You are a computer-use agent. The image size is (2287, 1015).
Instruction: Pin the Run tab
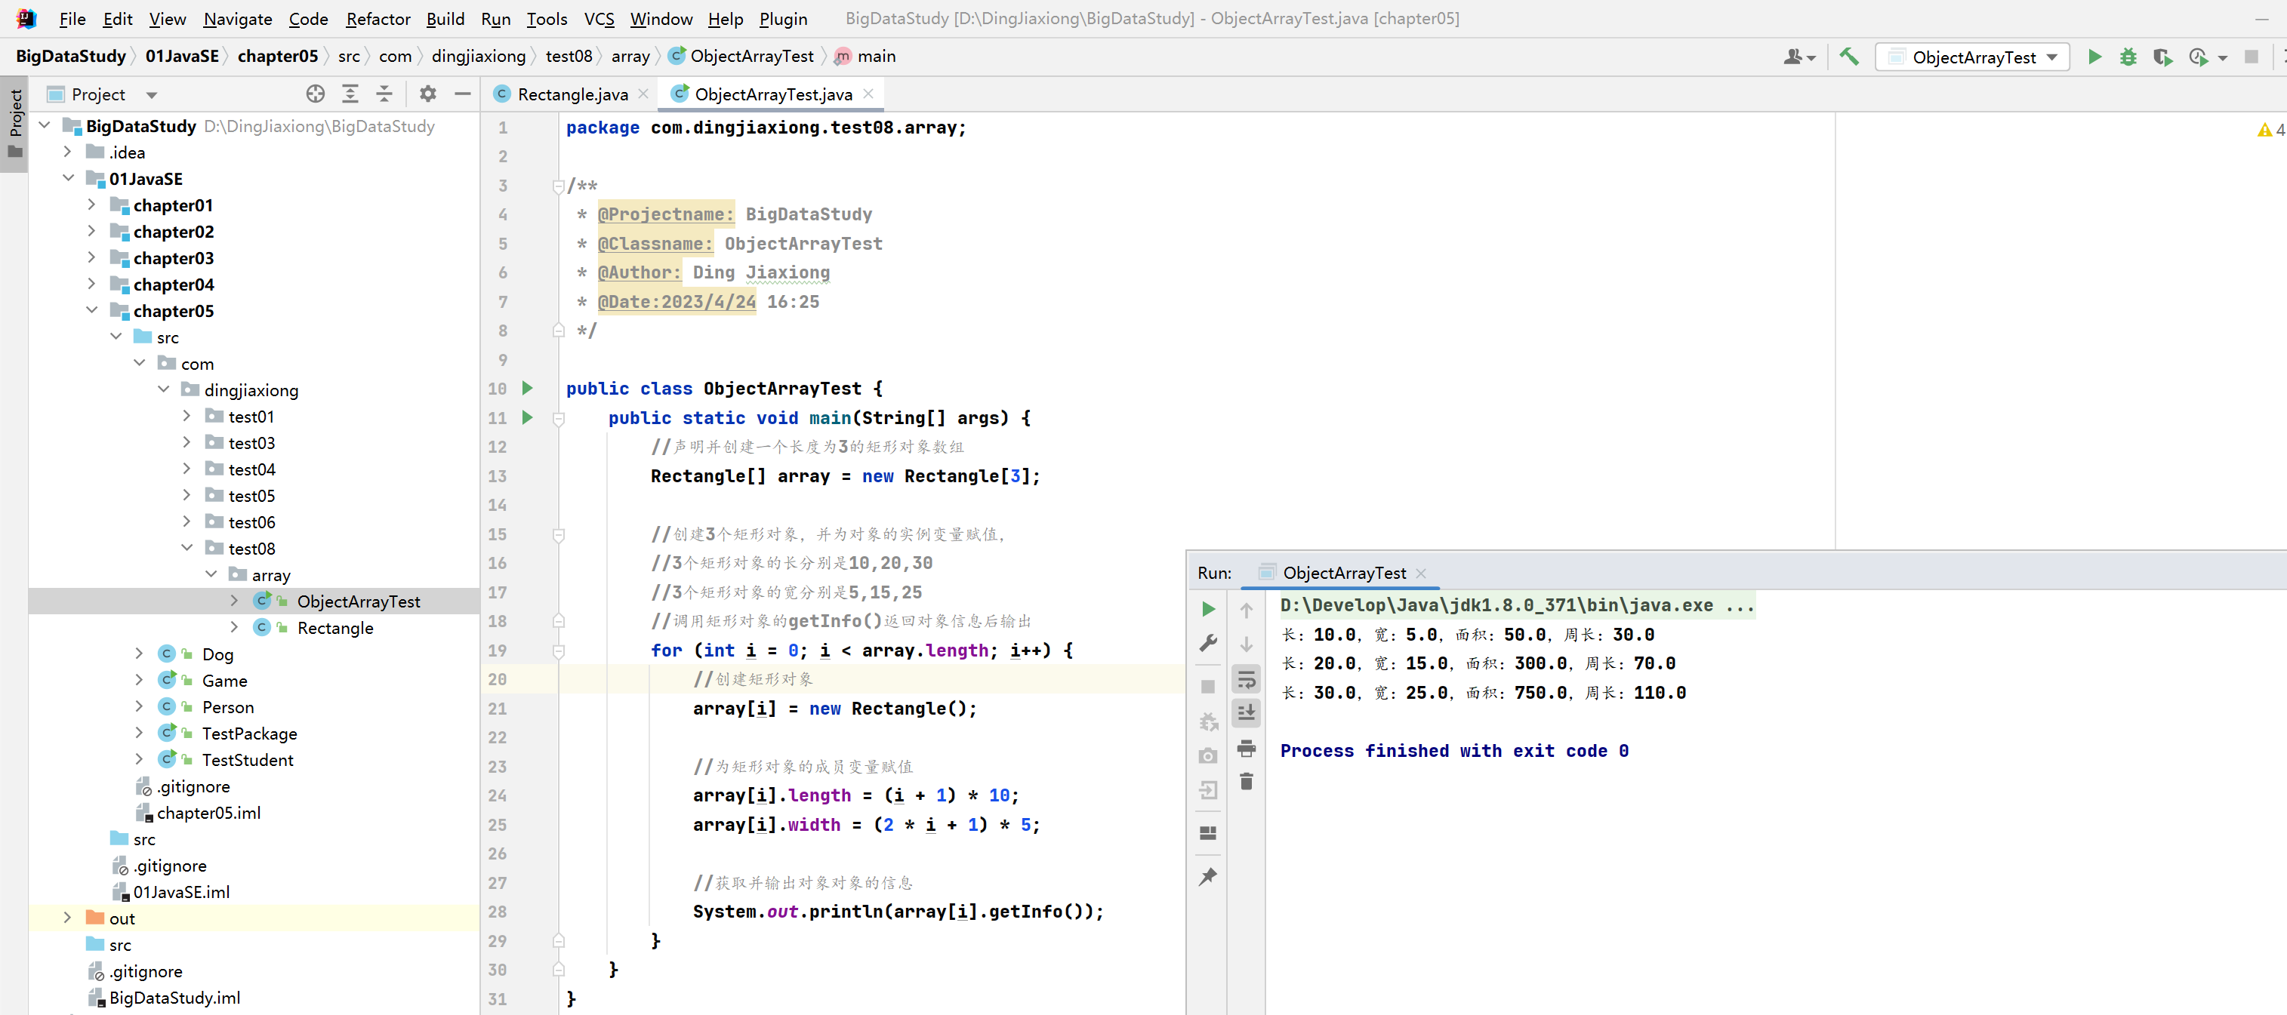[1207, 877]
